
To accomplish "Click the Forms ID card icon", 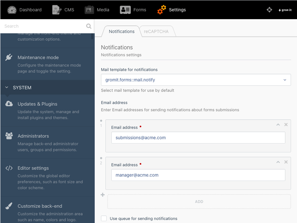I will (x=125, y=10).
